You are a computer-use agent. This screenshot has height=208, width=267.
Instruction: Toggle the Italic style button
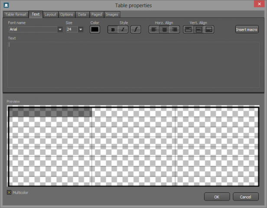click(123, 29)
